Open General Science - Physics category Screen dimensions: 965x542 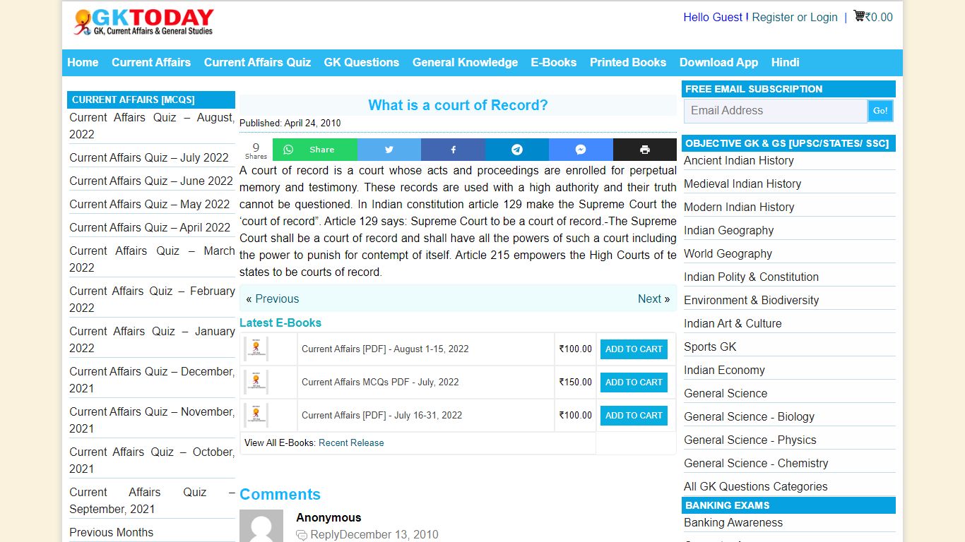(750, 440)
